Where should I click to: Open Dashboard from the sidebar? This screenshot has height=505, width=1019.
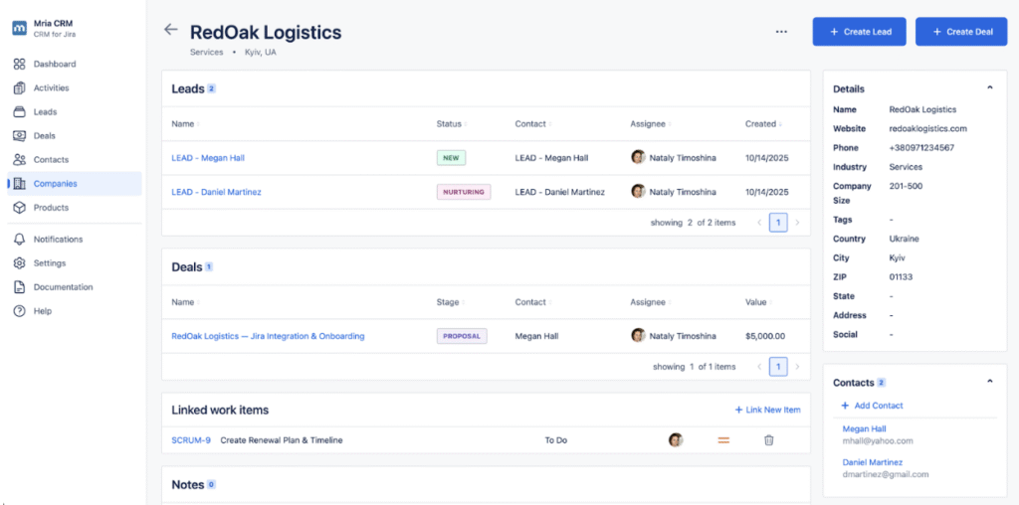tap(55, 65)
